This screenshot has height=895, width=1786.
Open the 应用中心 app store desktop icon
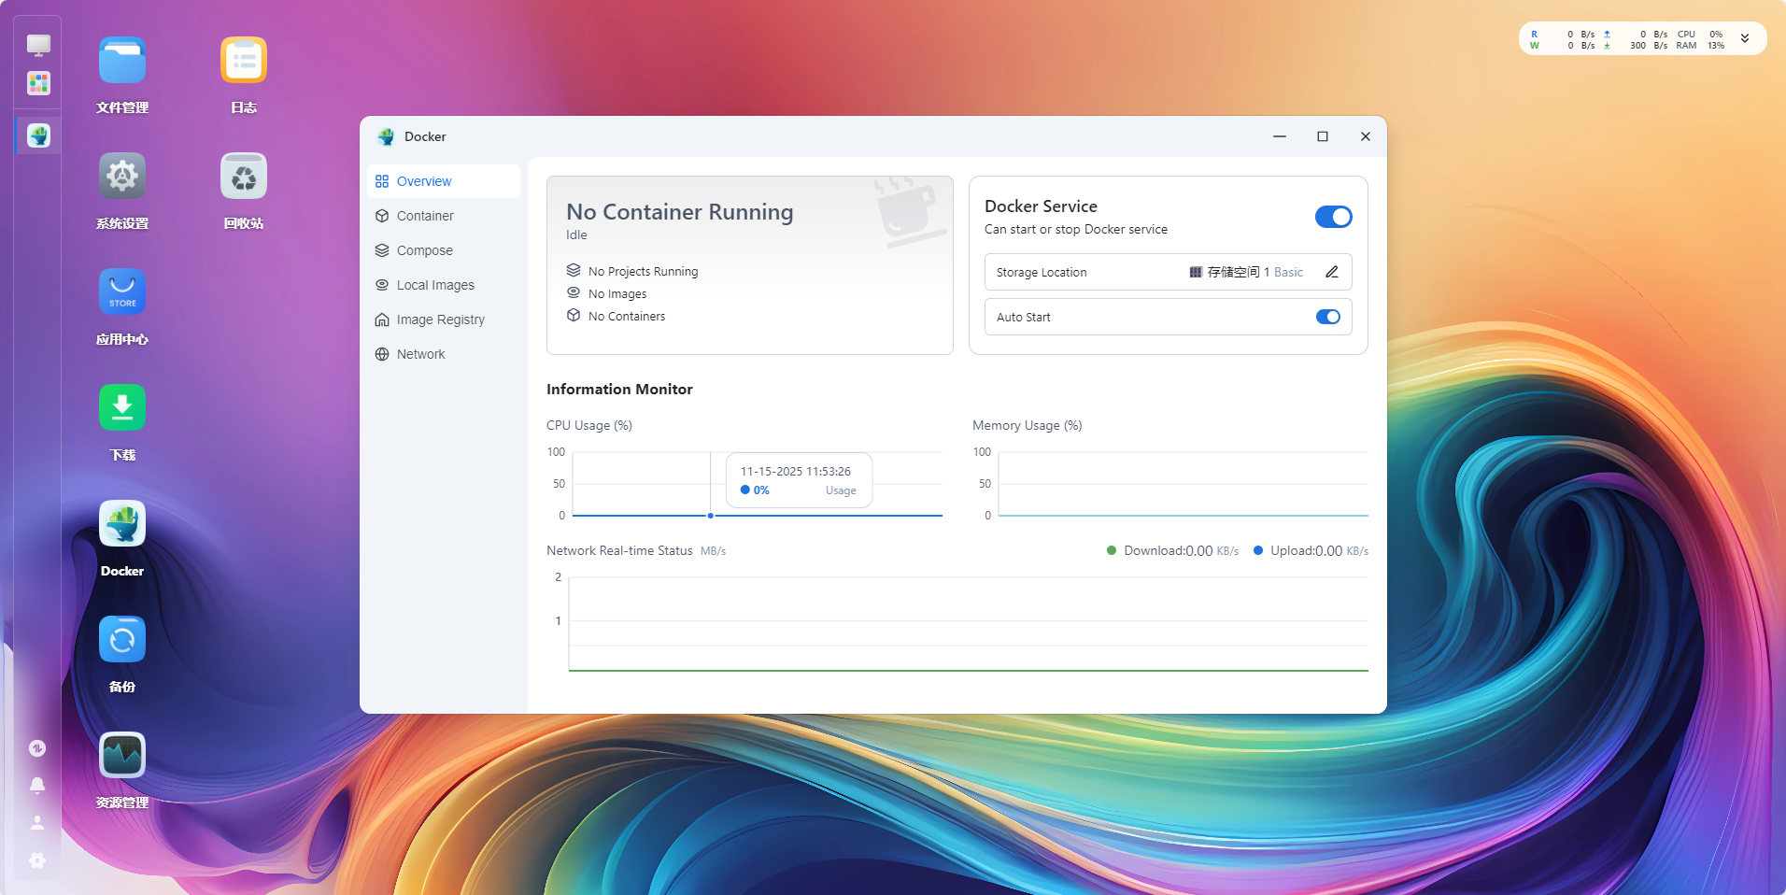point(122,291)
